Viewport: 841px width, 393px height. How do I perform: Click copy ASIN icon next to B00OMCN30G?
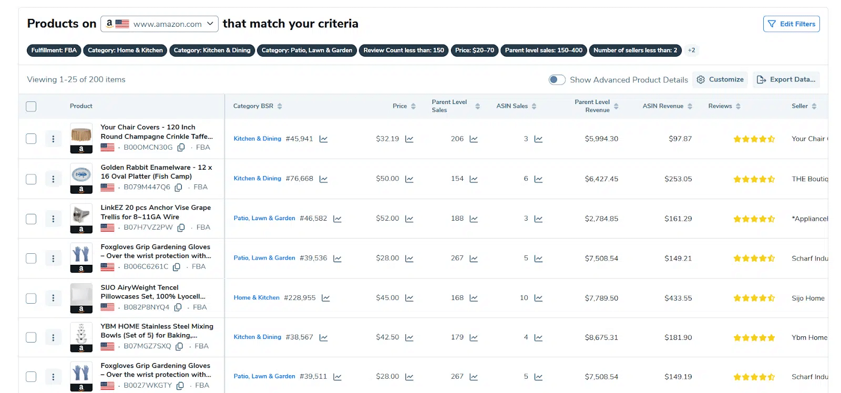coord(181,148)
